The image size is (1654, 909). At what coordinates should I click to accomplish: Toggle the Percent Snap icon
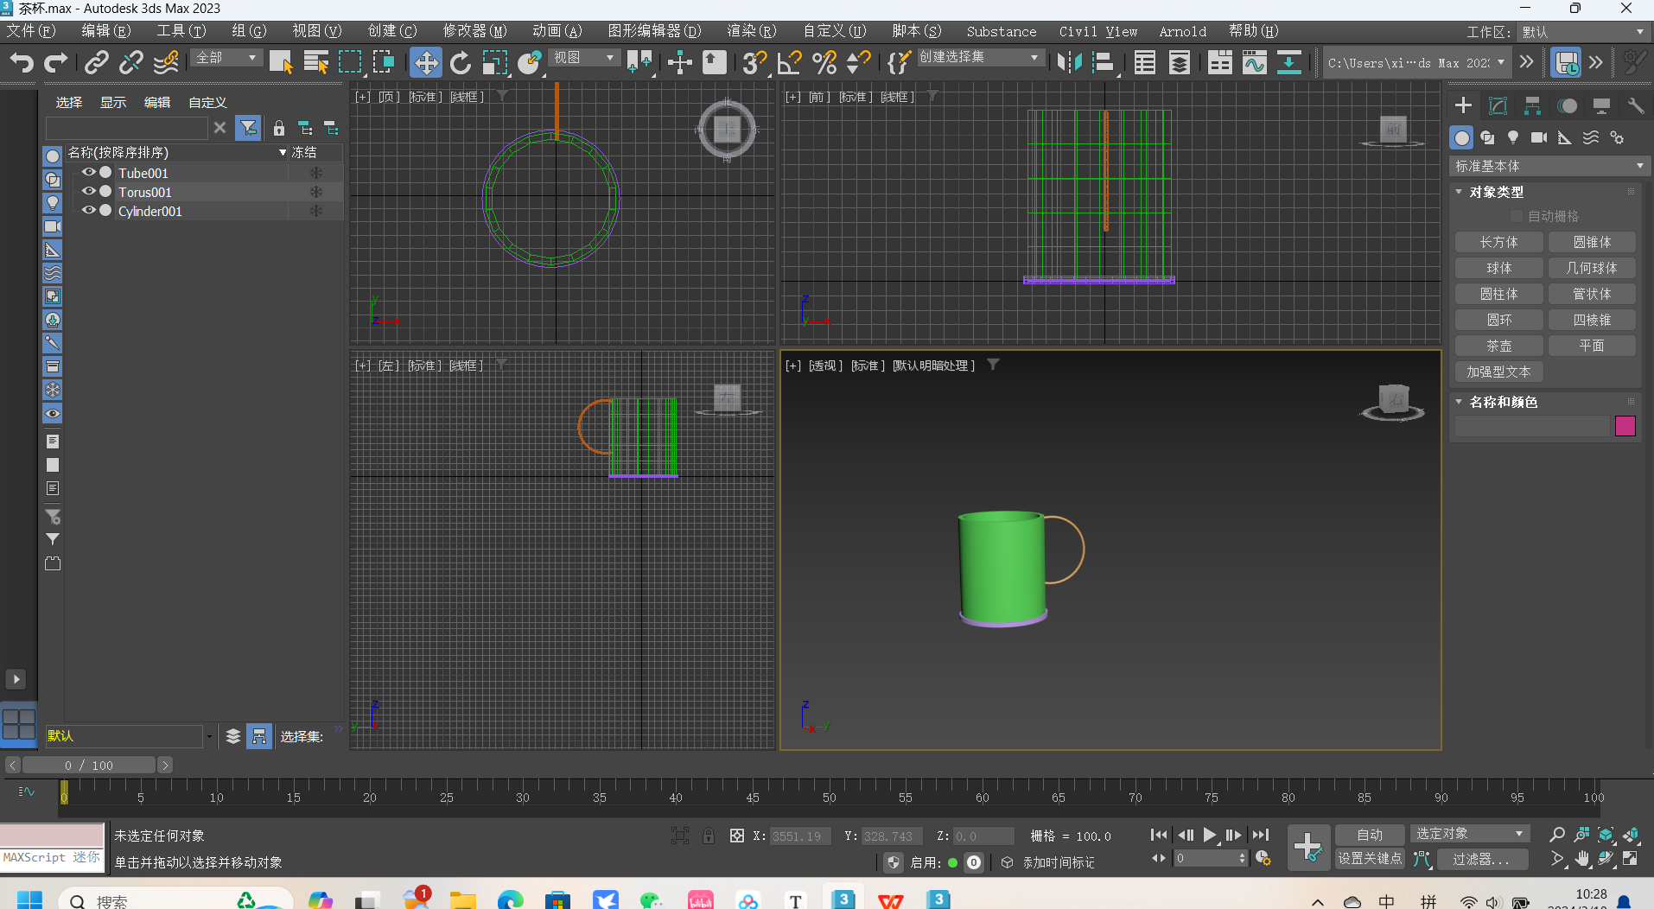[824, 62]
